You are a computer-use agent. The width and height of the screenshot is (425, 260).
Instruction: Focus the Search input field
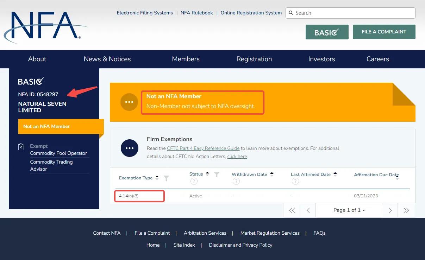click(x=350, y=13)
